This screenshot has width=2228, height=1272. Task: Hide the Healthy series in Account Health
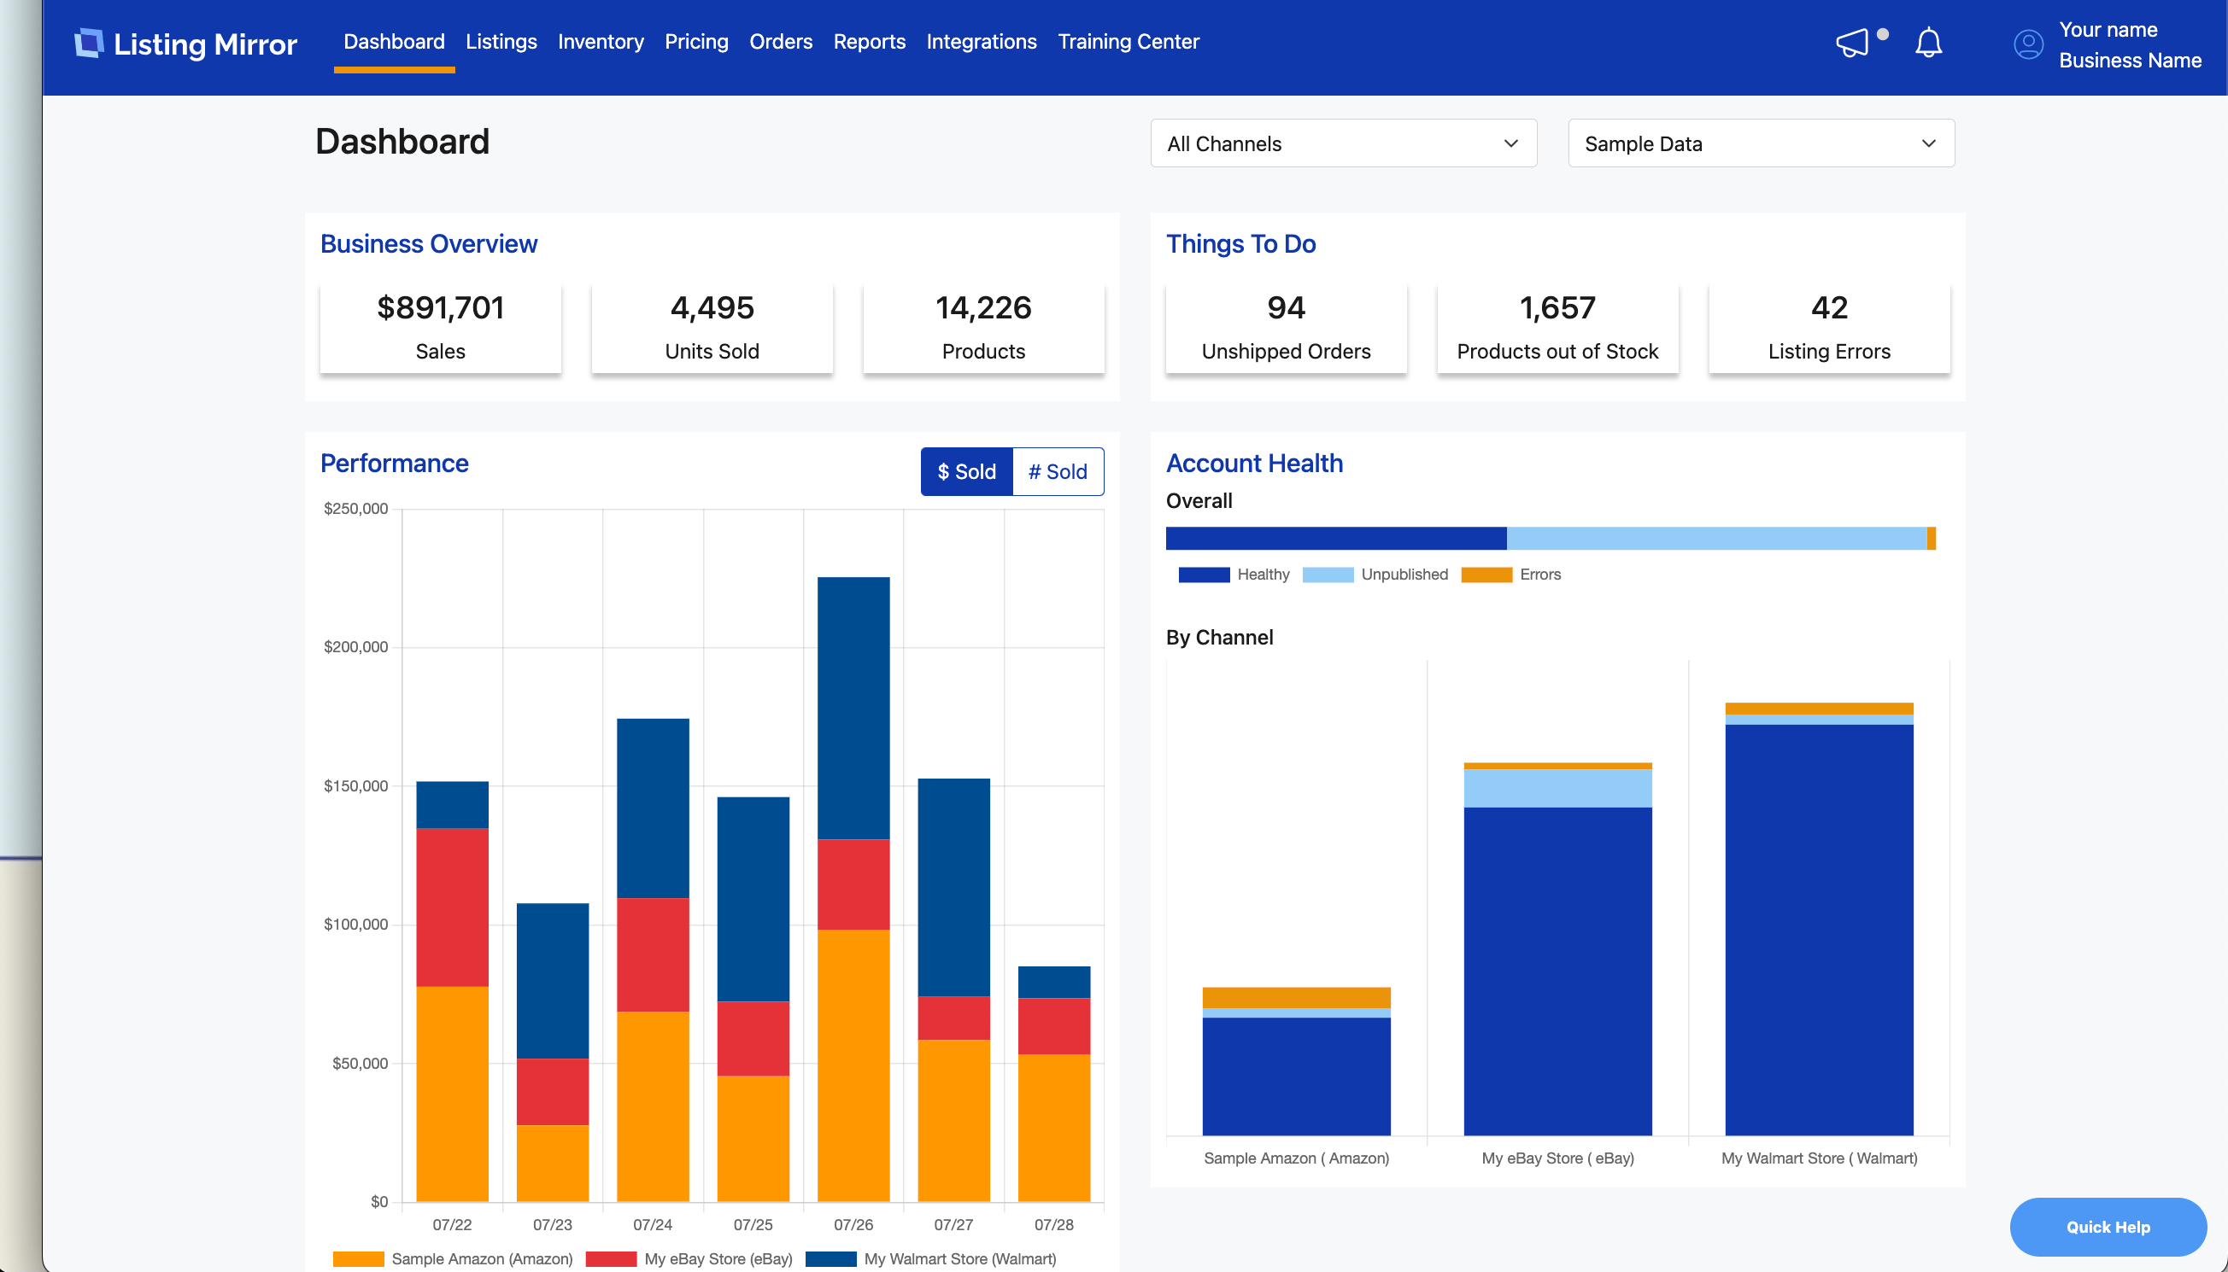coord(1204,575)
